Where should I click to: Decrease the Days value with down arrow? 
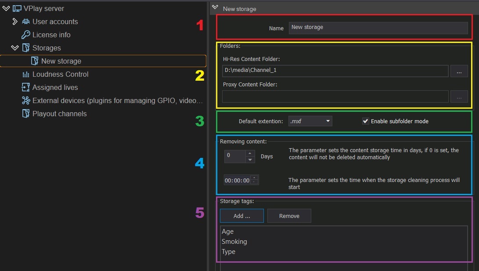(250, 160)
